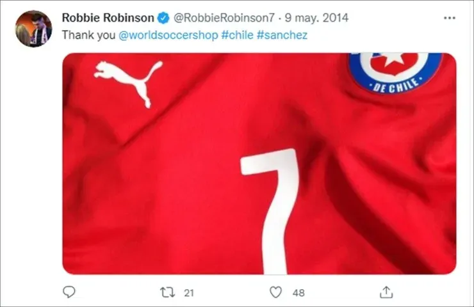The width and height of the screenshot is (474, 307).
Task: Click the Chile federation crest in image
Action: click(394, 72)
